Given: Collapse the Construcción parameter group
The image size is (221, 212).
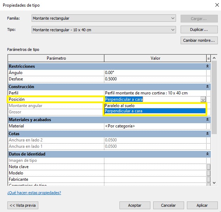Looking at the screenshot, I should coord(207,86).
